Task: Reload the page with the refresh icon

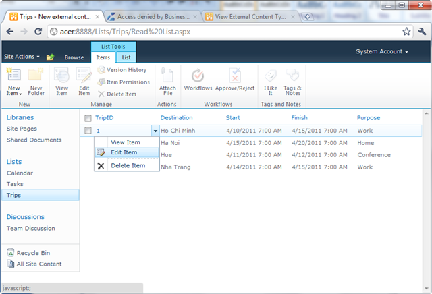Action: [x=38, y=32]
